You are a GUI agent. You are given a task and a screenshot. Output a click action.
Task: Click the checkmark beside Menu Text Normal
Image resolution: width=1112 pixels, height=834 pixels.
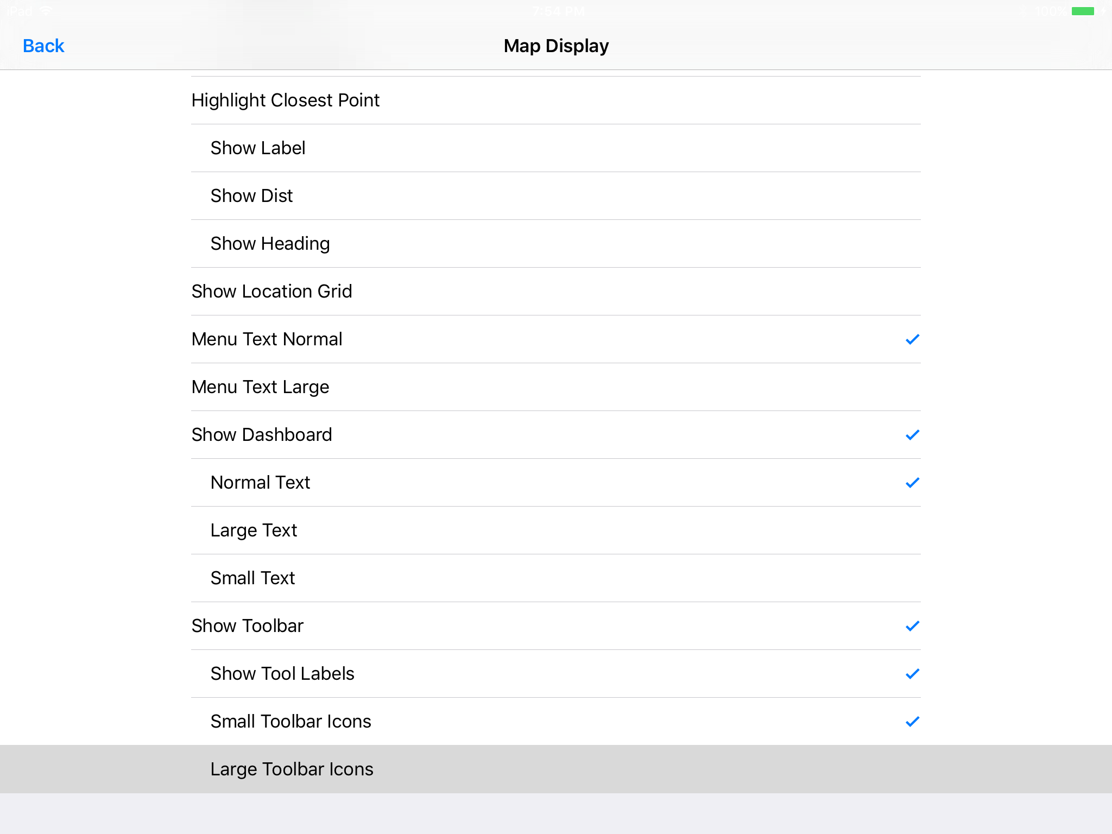coord(912,339)
